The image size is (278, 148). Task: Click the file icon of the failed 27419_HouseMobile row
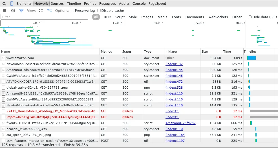pyautogui.click(x=3, y=111)
